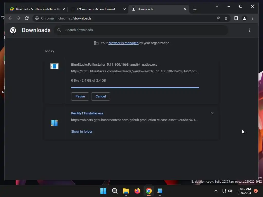Viewport: 263px width, 197px height.
Task: Reload the downloads page
Action: [27, 18]
